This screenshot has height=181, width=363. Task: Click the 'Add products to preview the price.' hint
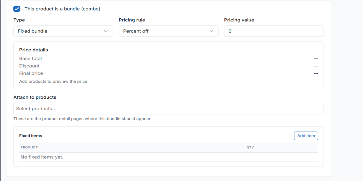coord(54,81)
